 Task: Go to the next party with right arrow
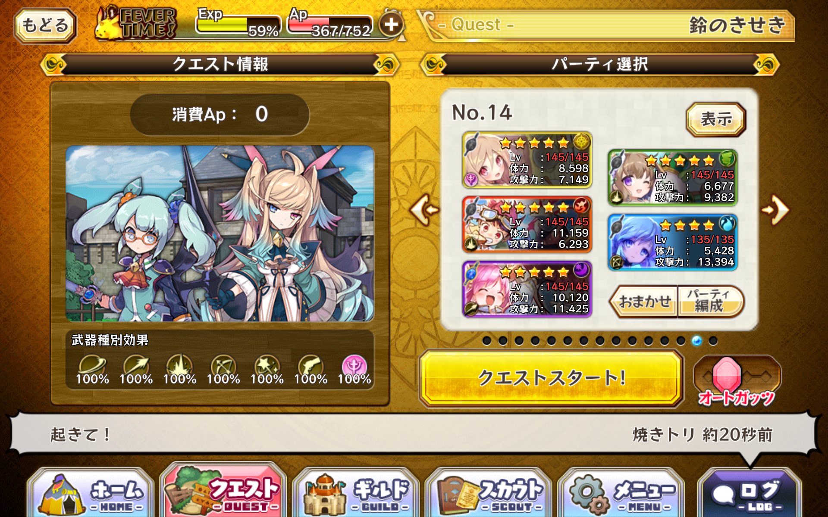pos(775,210)
